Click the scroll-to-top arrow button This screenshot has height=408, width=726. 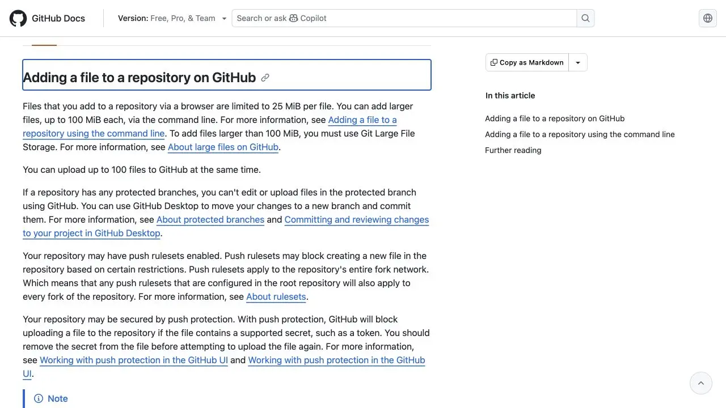(x=701, y=383)
